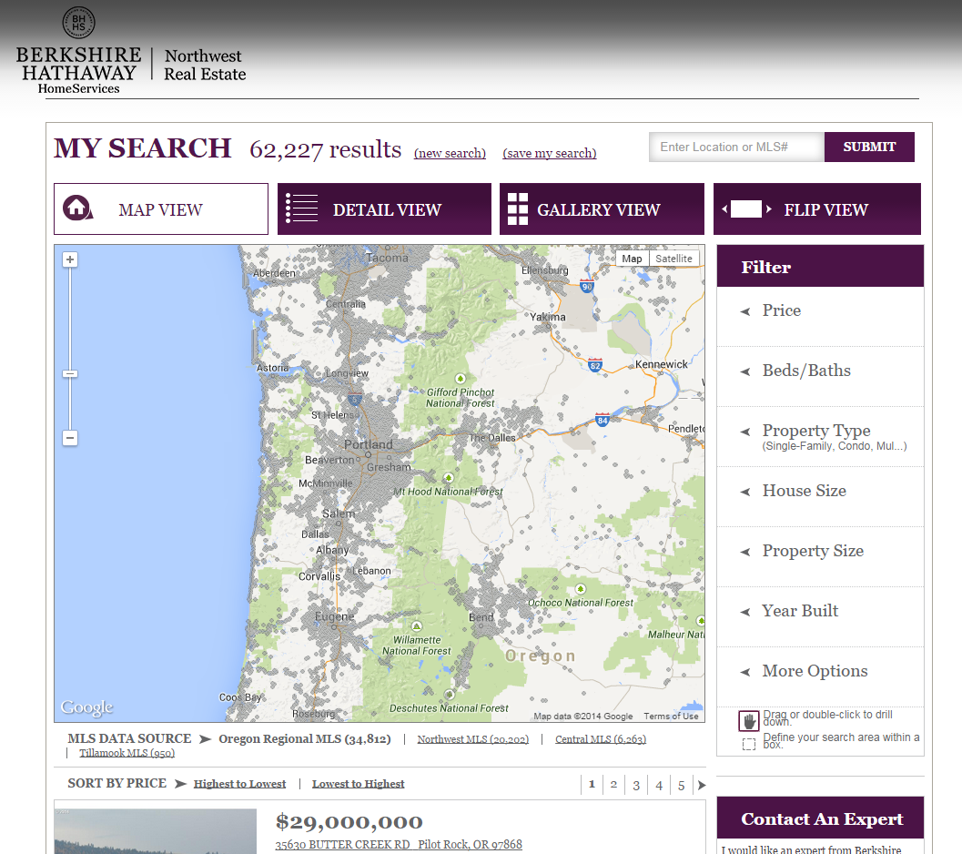Go to results page 5

click(x=681, y=785)
